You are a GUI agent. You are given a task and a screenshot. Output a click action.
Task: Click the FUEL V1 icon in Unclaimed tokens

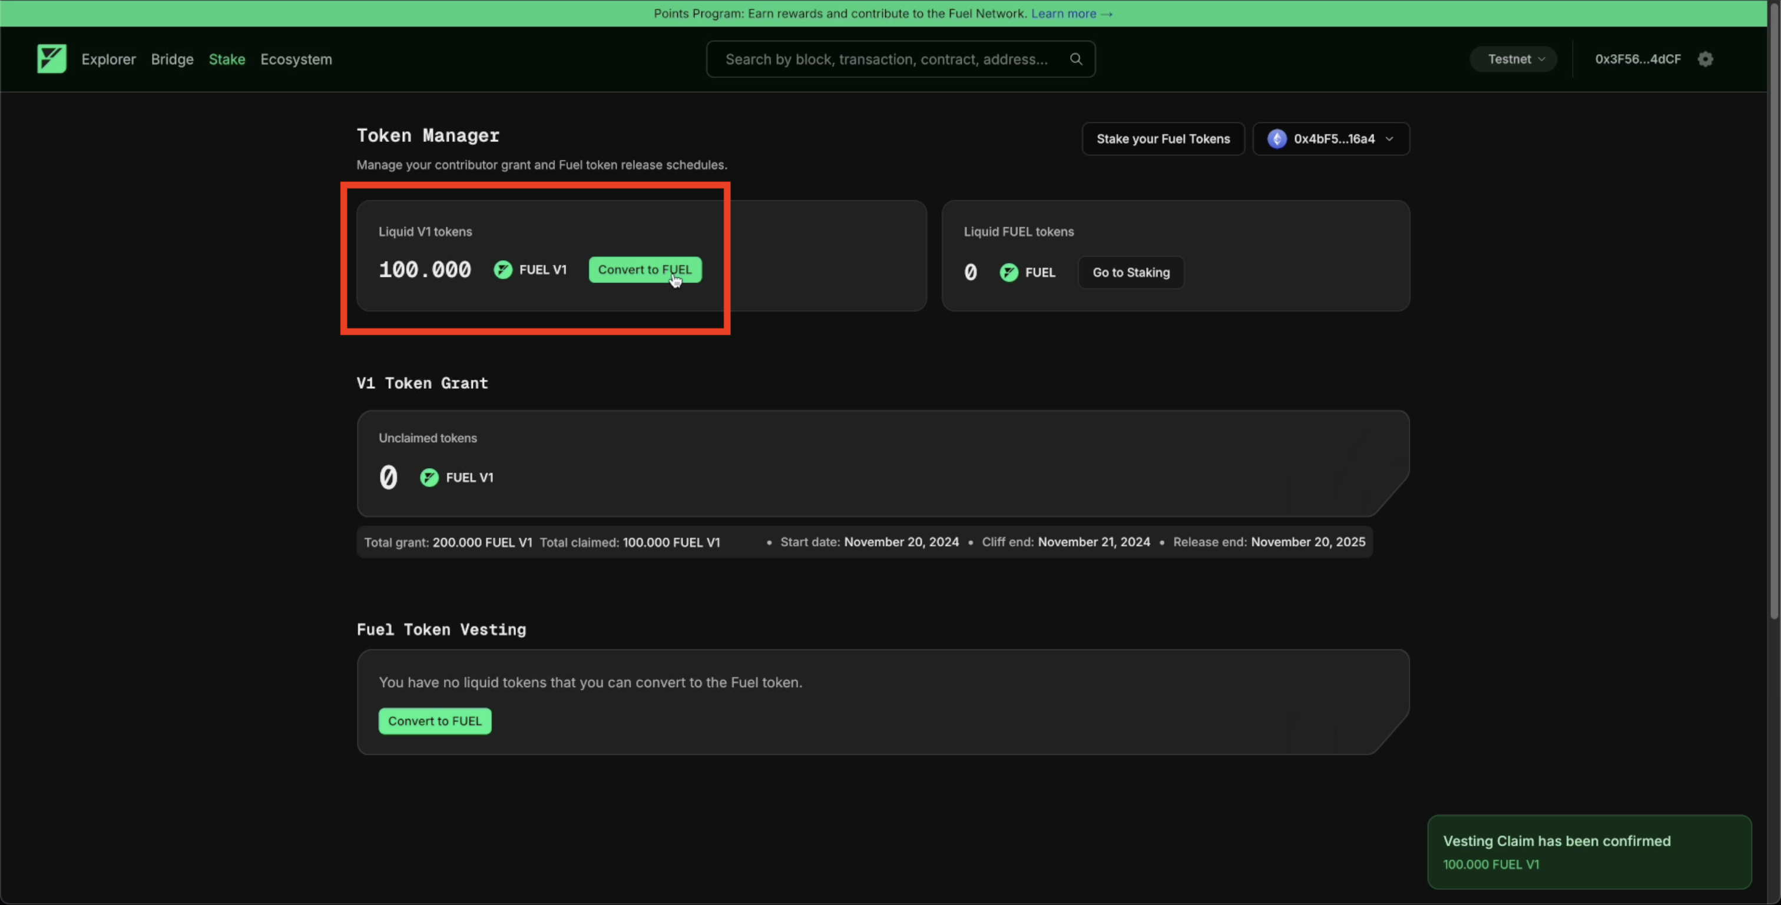(x=429, y=478)
